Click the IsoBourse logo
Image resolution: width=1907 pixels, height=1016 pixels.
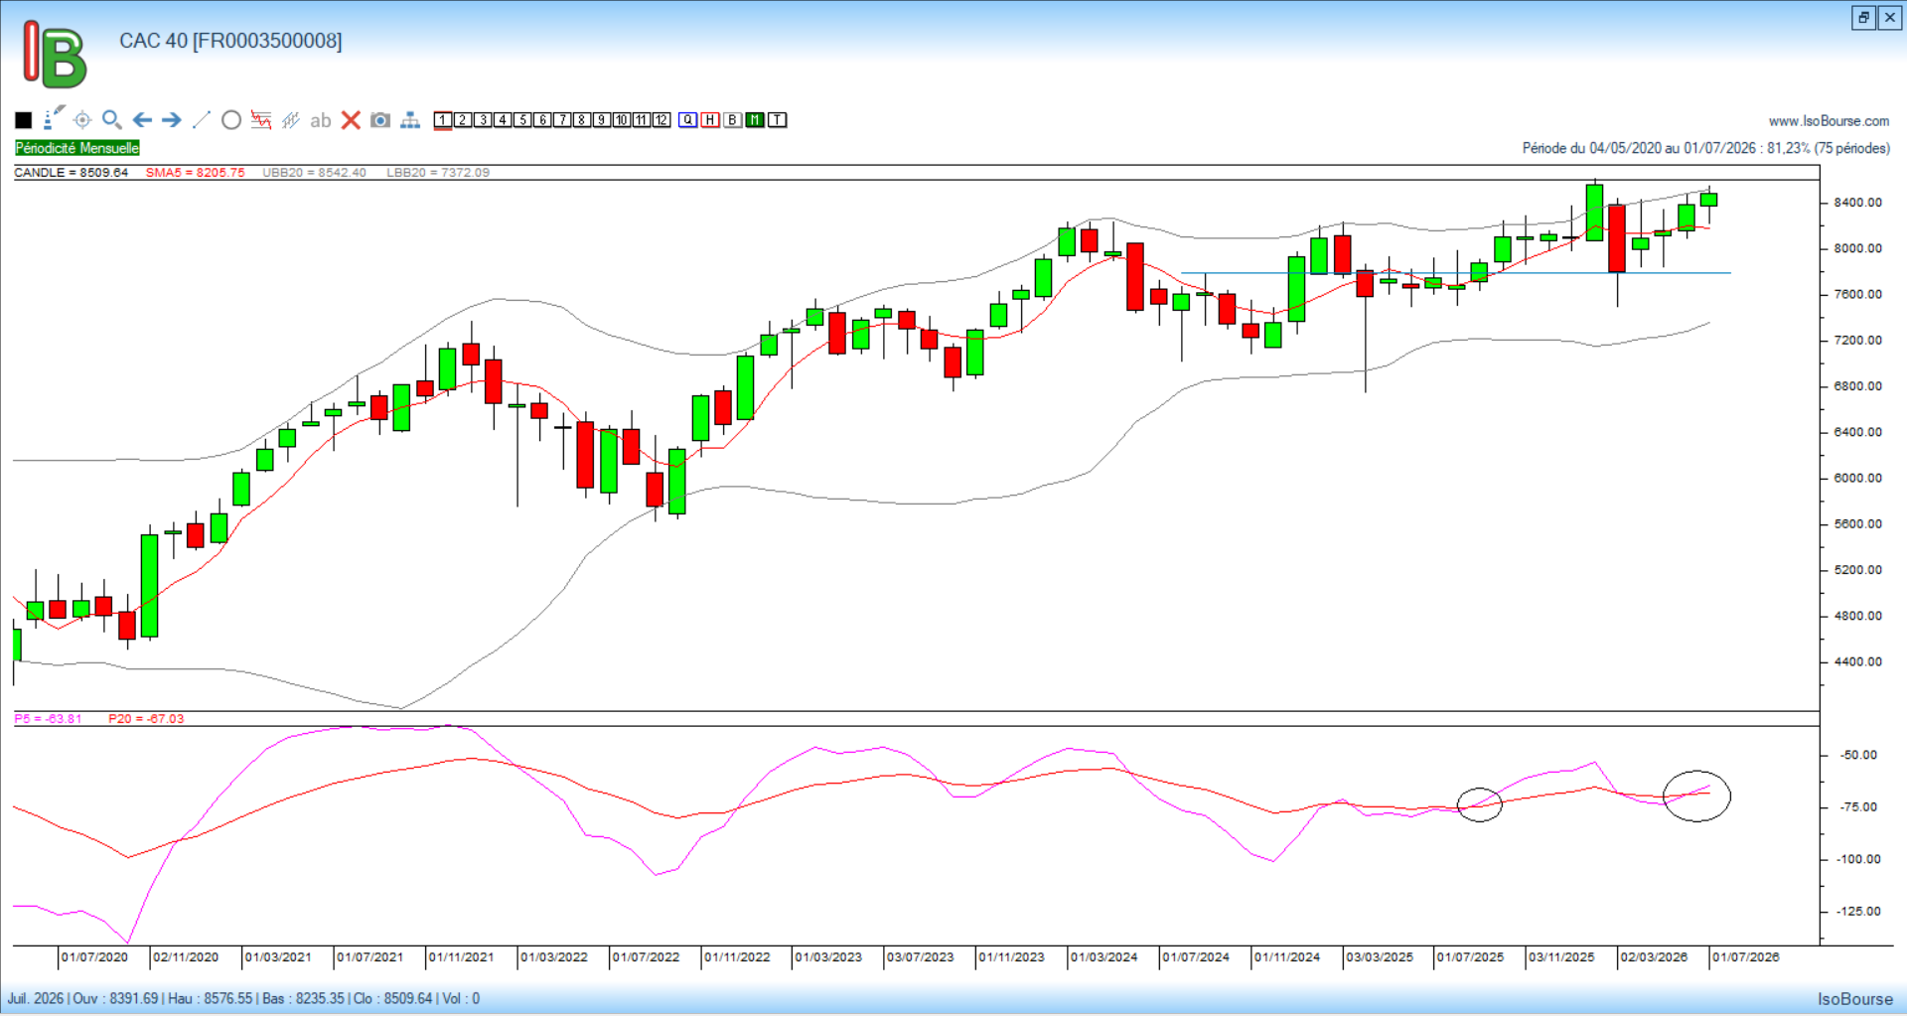56,55
